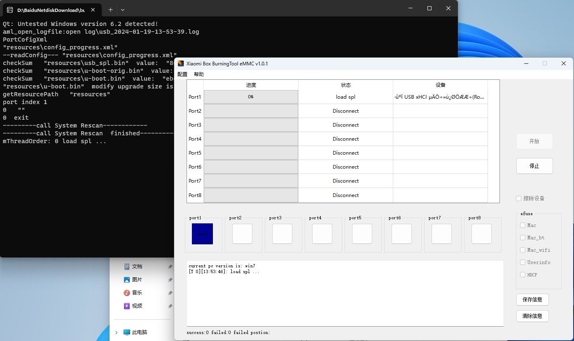Unpin 音乐 using its pin icon
Viewport: 574px width, 341px height.
[x=170, y=293]
